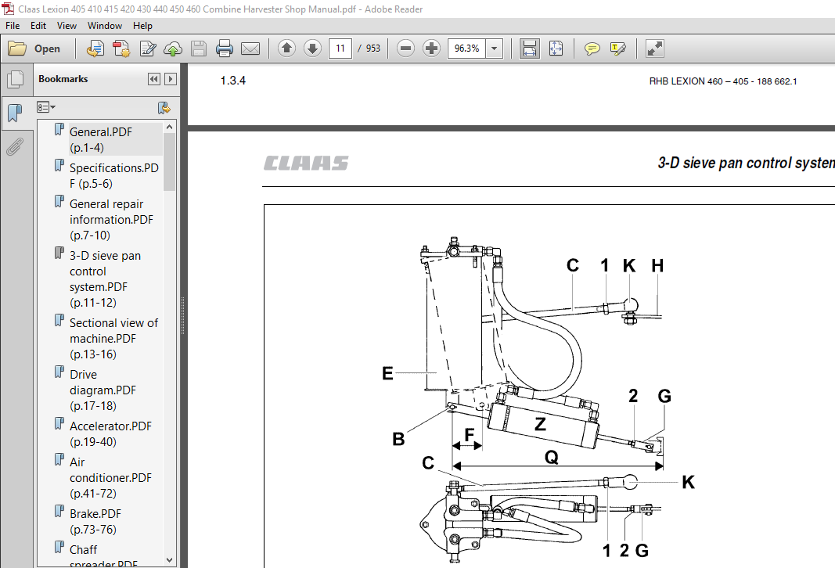This screenshot has width=835, height=568.
Task: Open General repair information.PDF bookmark
Action: click(x=111, y=219)
